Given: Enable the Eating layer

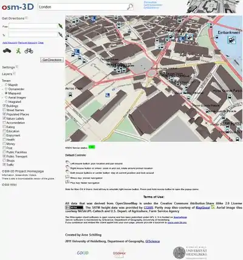Looking at the screenshot, I should tap(4, 127).
